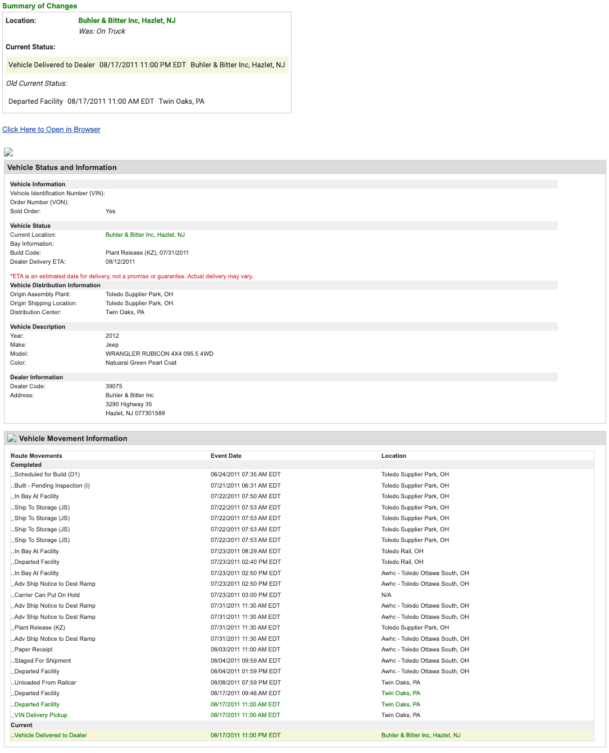Click the current row location Buhler & Bitter Inc, Hazlet, NJ
The height and width of the screenshot is (753, 609).
pos(421,735)
